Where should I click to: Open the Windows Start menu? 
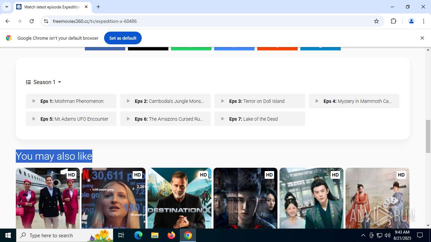pos(8,235)
